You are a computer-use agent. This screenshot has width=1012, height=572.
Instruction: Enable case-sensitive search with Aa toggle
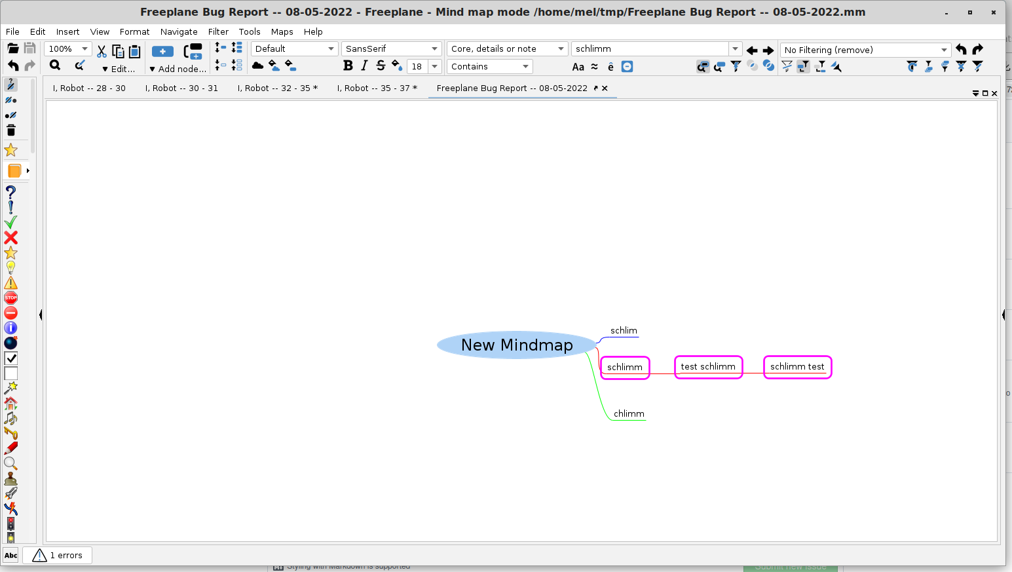coord(577,66)
